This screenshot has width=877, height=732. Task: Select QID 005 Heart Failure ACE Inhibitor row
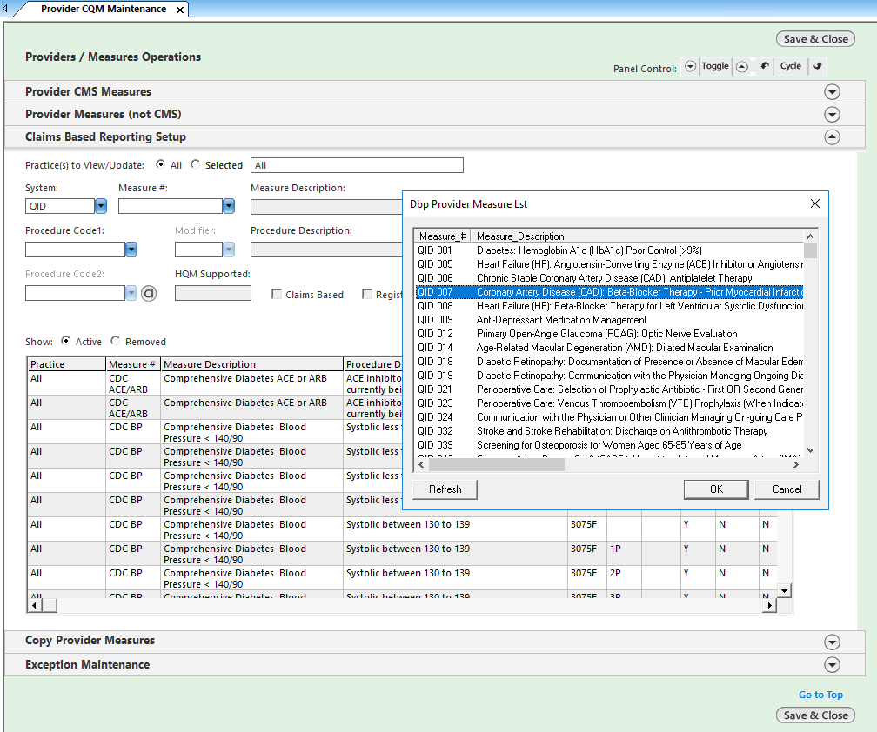pos(609,264)
